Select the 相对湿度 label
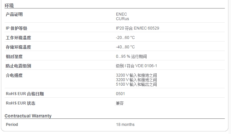Screen dimensions: 231x134 14,56
